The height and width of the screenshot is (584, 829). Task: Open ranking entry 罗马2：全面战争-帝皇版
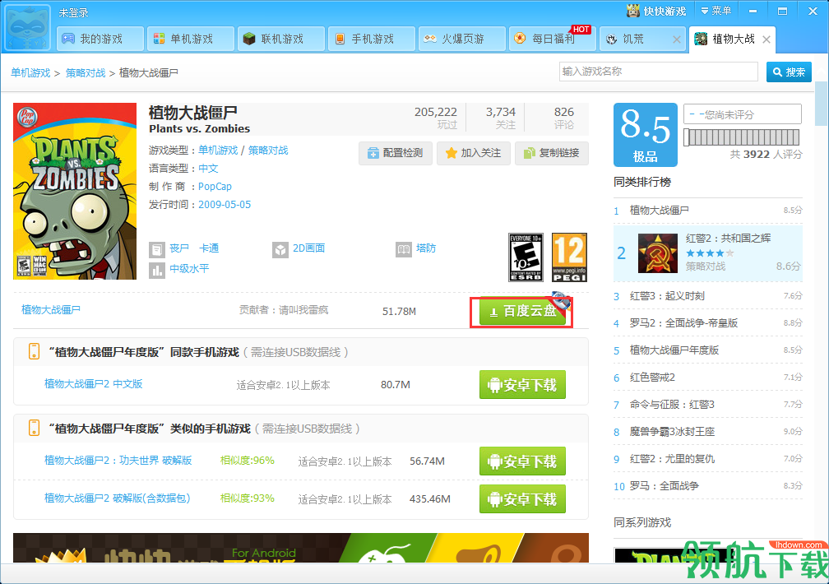pos(683,322)
